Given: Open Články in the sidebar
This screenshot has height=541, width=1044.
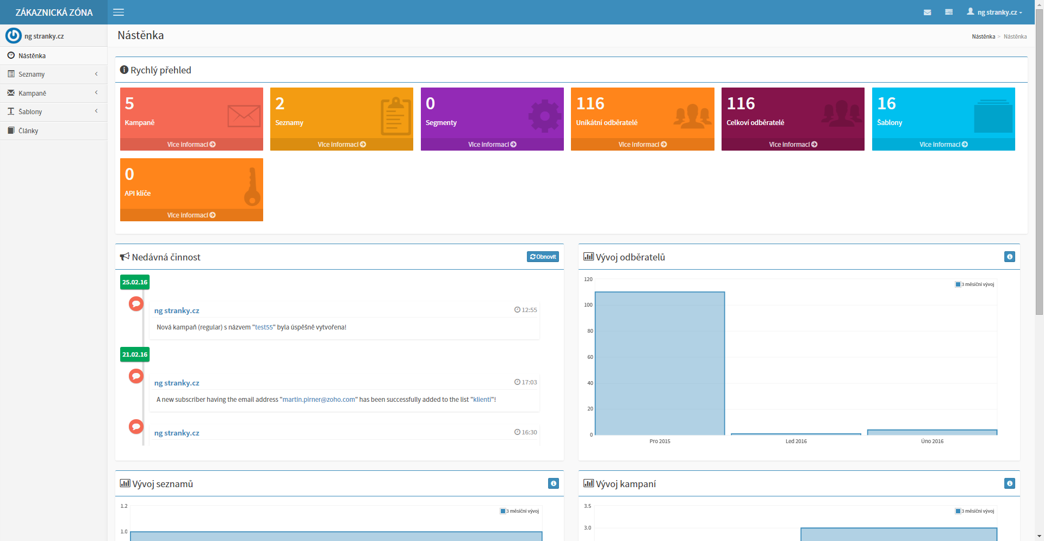Looking at the screenshot, I should point(53,130).
